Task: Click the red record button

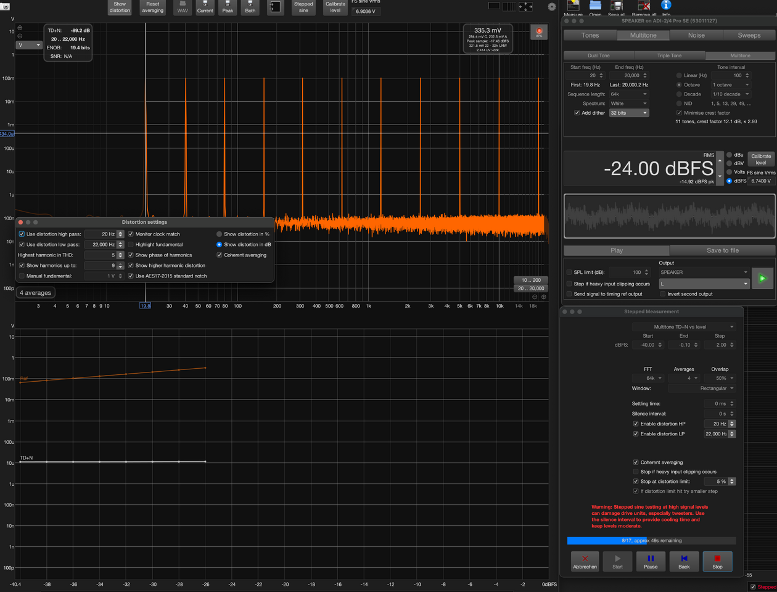Action: pos(539,32)
